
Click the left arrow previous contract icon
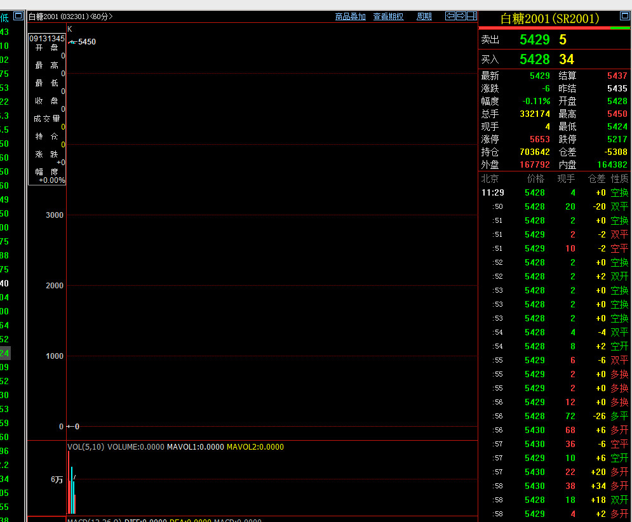click(x=450, y=17)
